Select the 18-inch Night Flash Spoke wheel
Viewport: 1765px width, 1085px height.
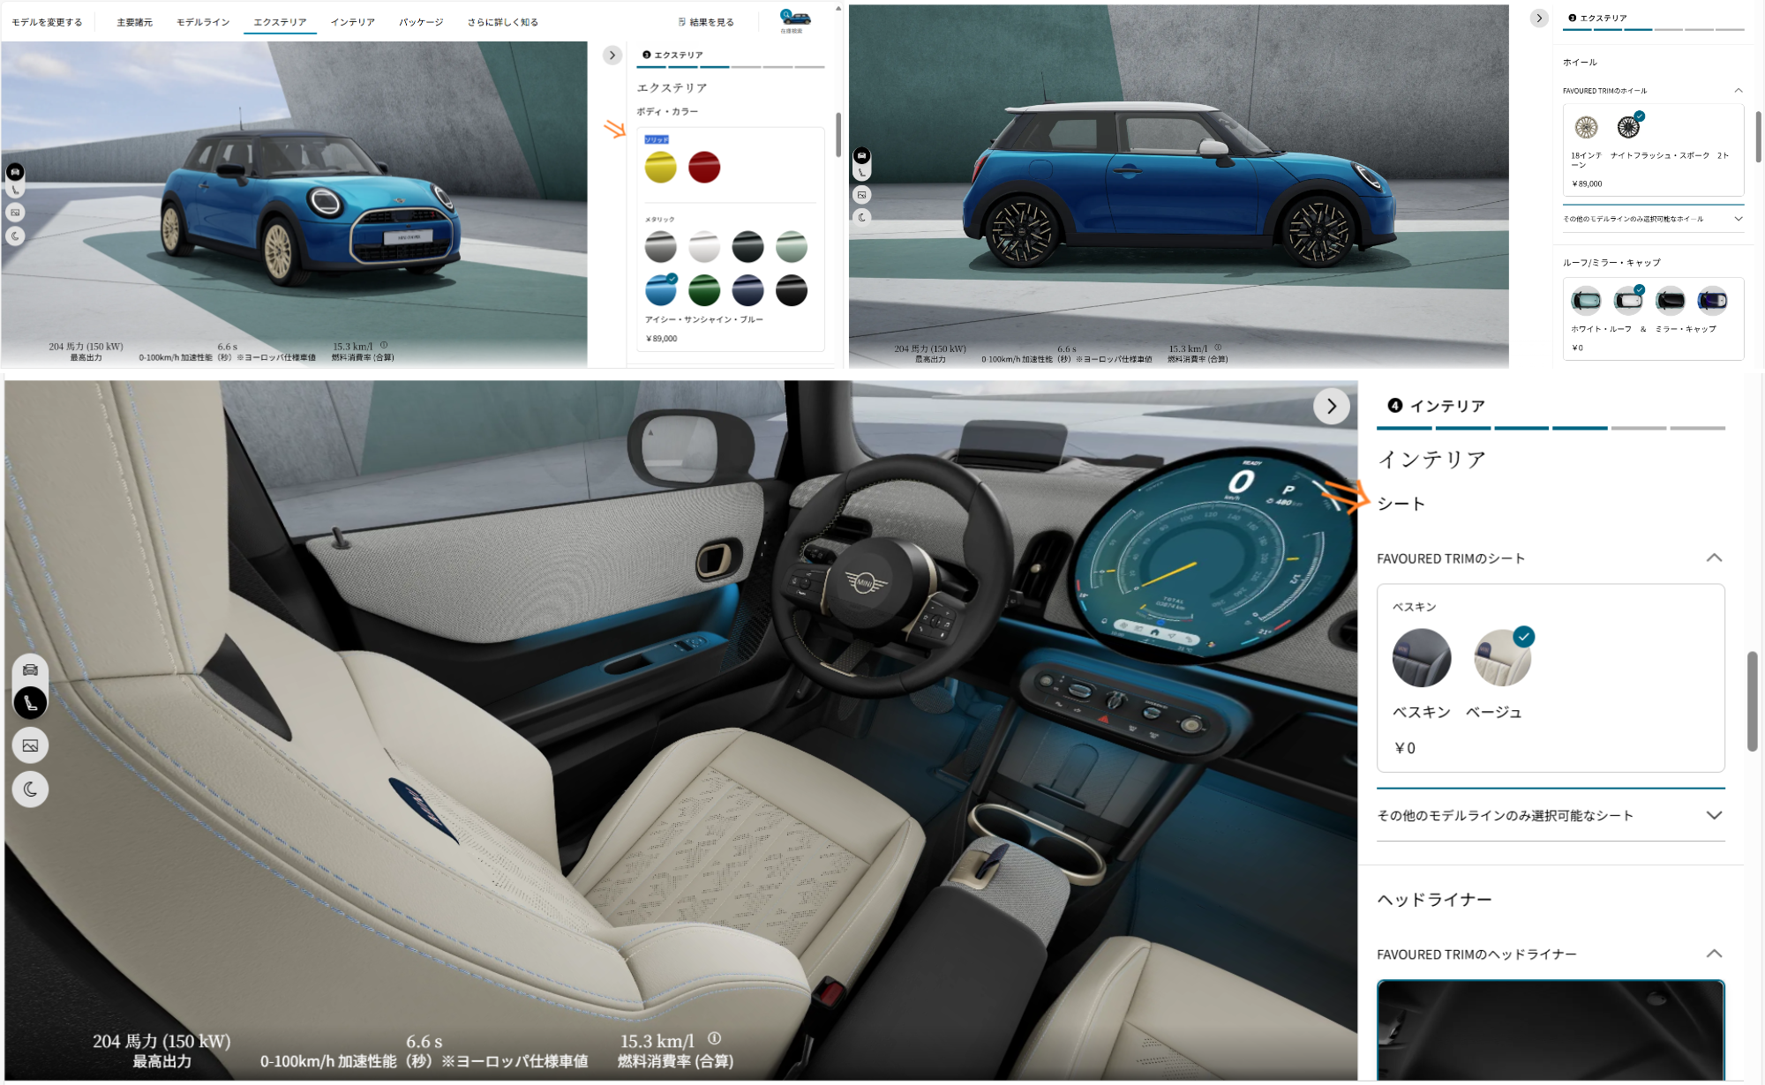click(1628, 128)
